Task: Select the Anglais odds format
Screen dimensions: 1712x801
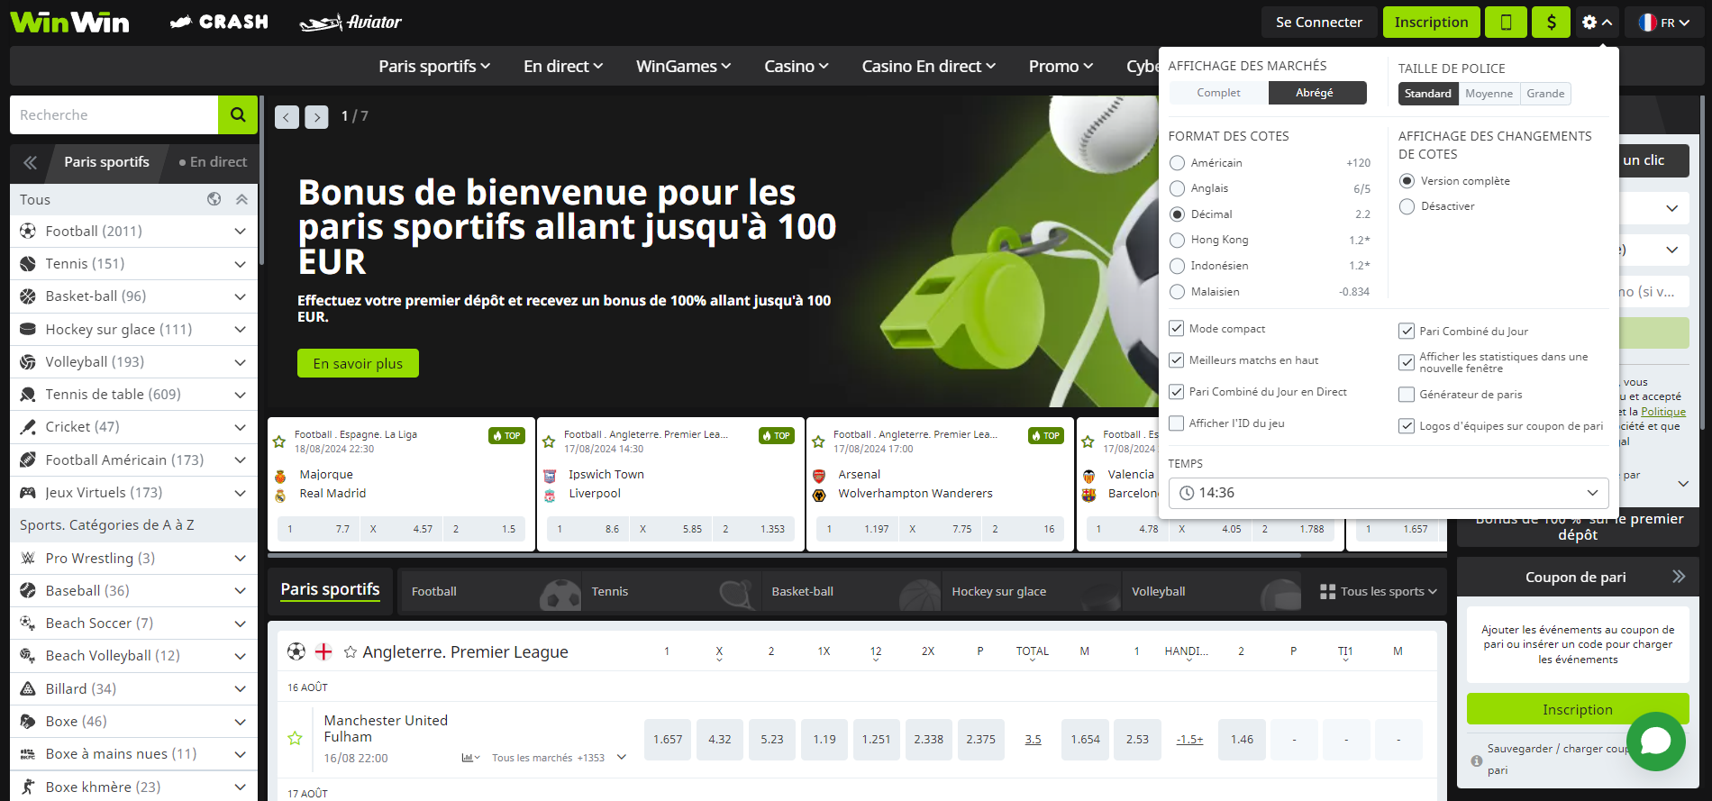Action: tap(1177, 188)
